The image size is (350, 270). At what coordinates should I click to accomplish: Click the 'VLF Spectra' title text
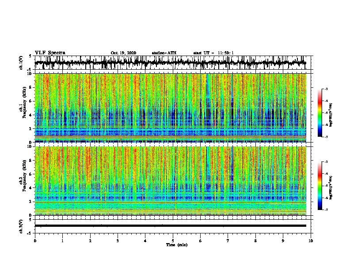50,53
